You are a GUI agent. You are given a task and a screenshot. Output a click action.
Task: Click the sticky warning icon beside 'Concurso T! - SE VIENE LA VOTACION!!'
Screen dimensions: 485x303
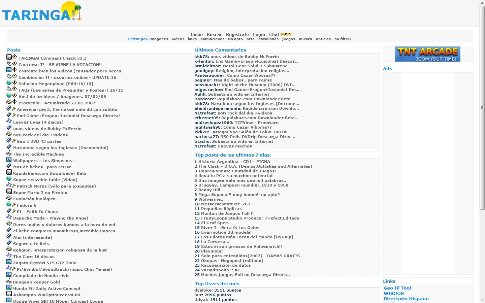tap(14, 63)
